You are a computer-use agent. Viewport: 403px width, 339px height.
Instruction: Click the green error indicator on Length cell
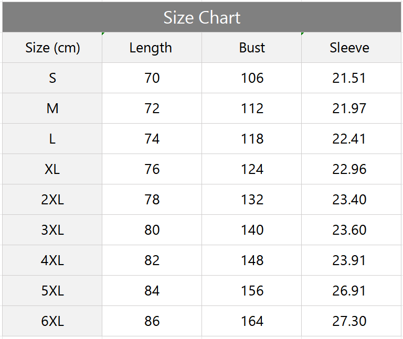tap(103, 34)
